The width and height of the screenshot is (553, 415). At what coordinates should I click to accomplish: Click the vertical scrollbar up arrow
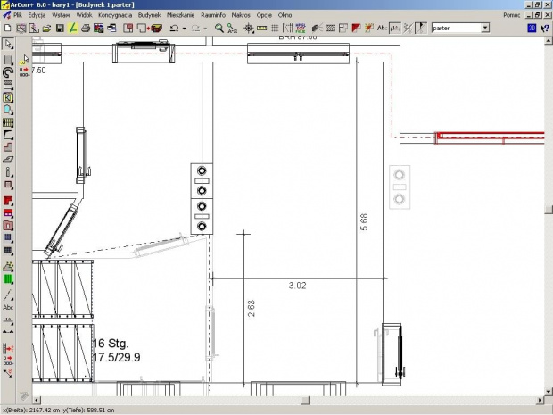(x=548, y=41)
